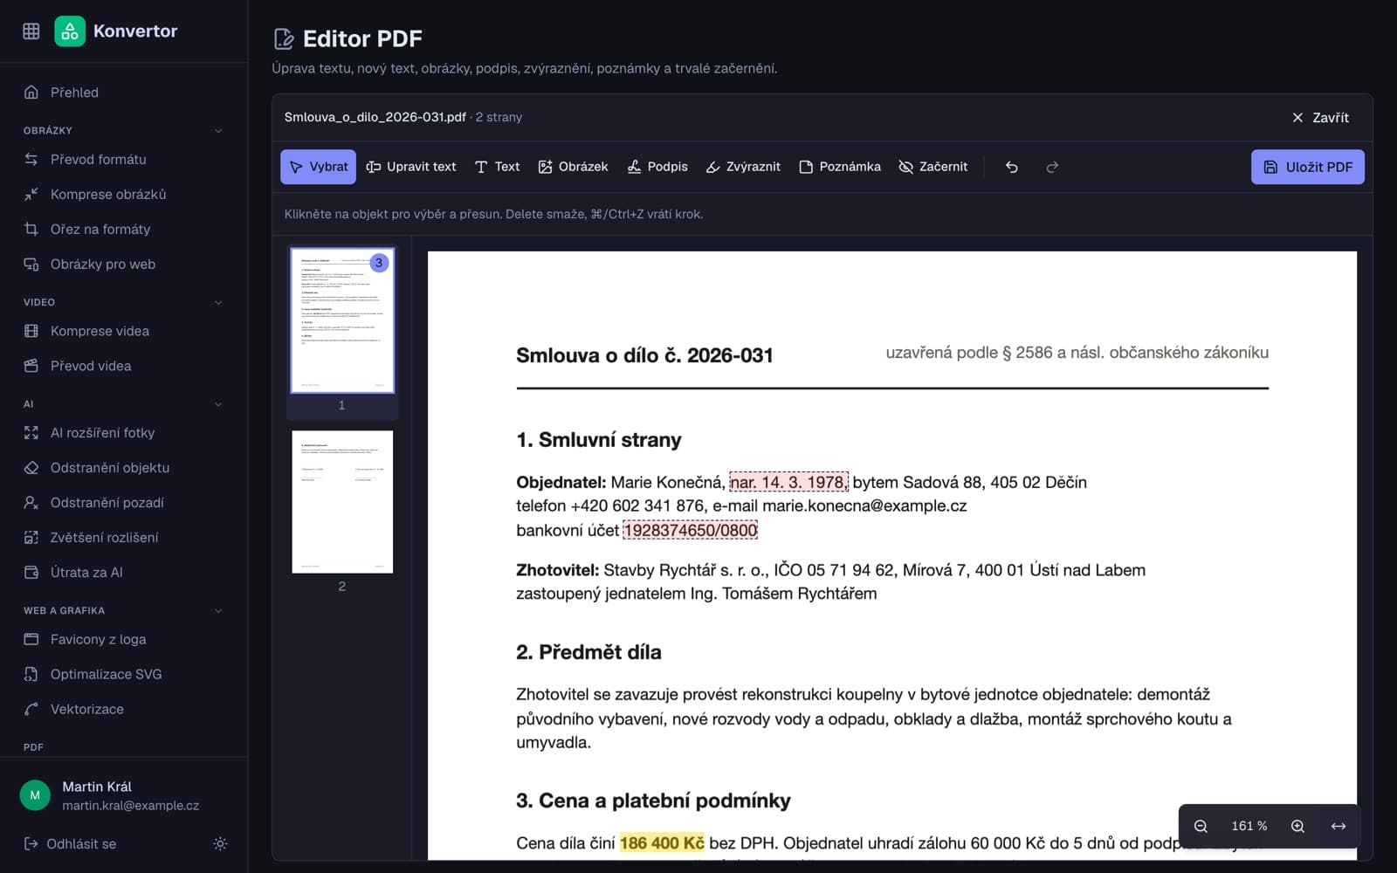1397x873 pixels.
Task: Click Odhlásit se to log out
Action: 70,844
